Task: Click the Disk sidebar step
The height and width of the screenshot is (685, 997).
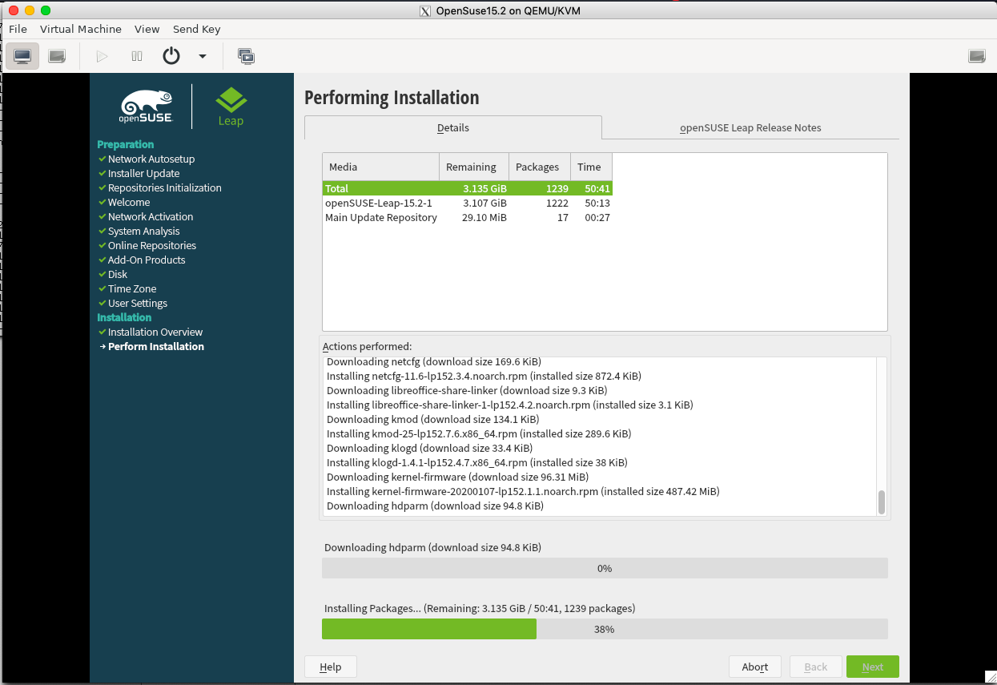Action: click(118, 274)
